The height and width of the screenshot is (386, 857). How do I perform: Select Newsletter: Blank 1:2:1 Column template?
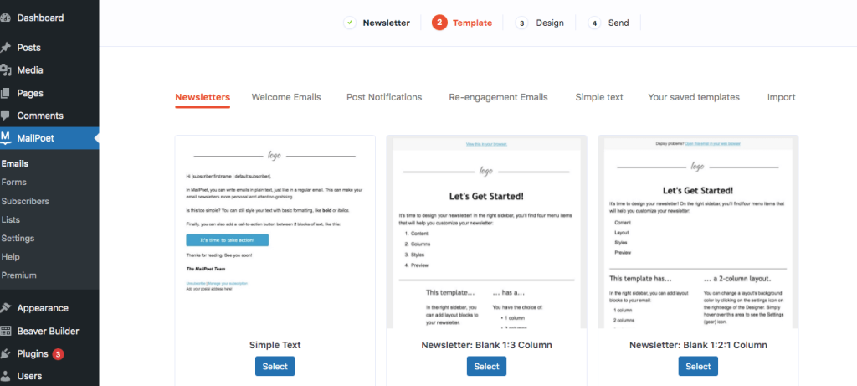pyautogui.click(x=699, y=366)
